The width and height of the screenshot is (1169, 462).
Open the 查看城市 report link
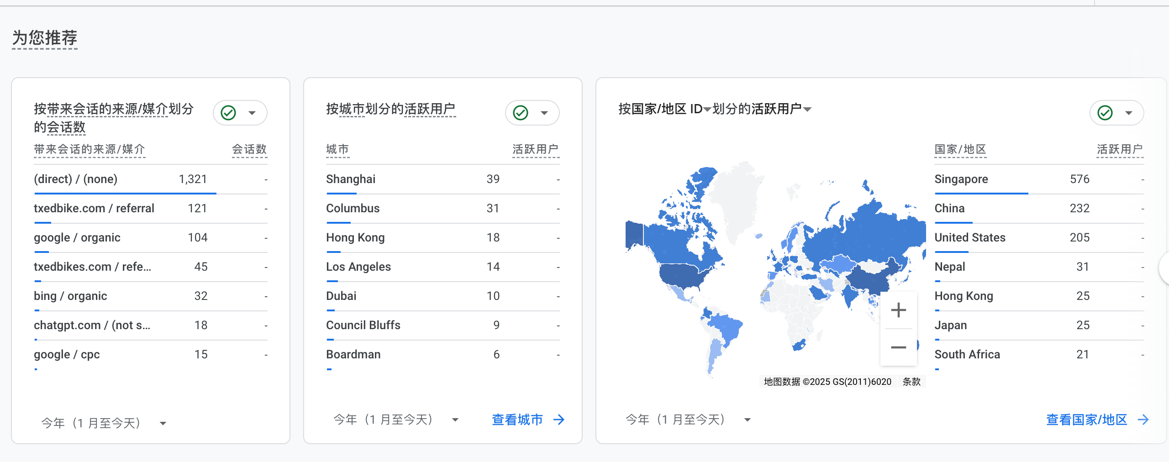pyautogui.click(x=517, y=420)
